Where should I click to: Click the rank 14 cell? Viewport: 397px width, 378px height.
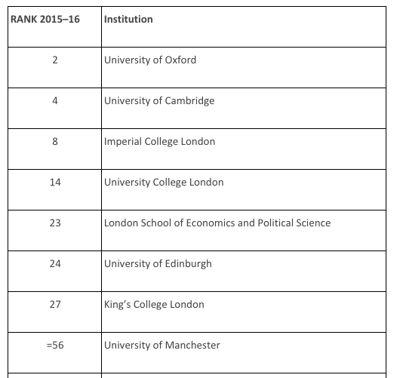tap(54, 190)
